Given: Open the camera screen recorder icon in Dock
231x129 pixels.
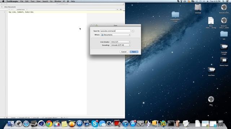Looking at the screenshot, I should pyautogui.click(x=110, y=124).
